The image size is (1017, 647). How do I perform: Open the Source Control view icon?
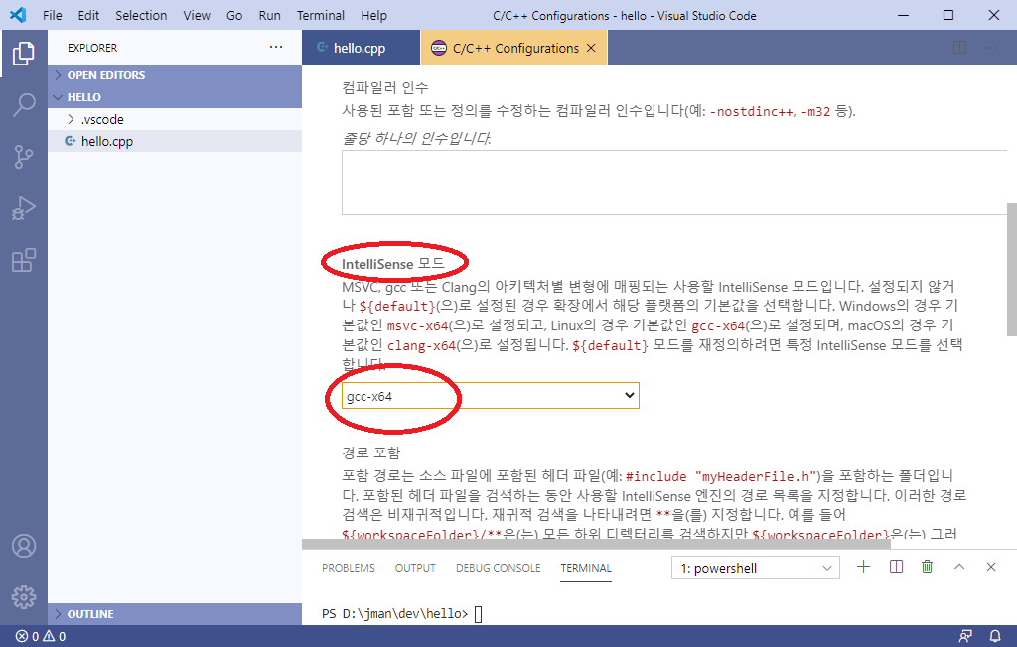pyautogui.click(x=24, y=156)
